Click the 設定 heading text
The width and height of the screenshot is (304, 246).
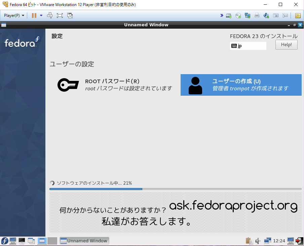click(57, 36)
